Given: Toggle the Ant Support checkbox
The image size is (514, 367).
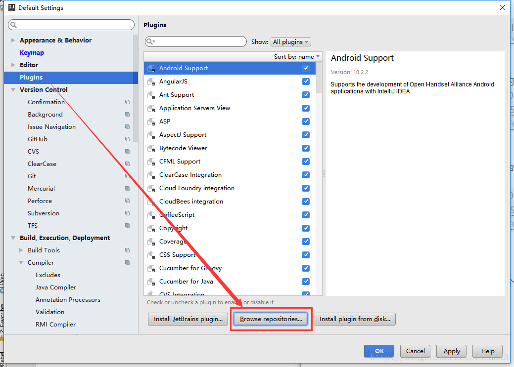Looking at the screenshot, I should [306, 95].
